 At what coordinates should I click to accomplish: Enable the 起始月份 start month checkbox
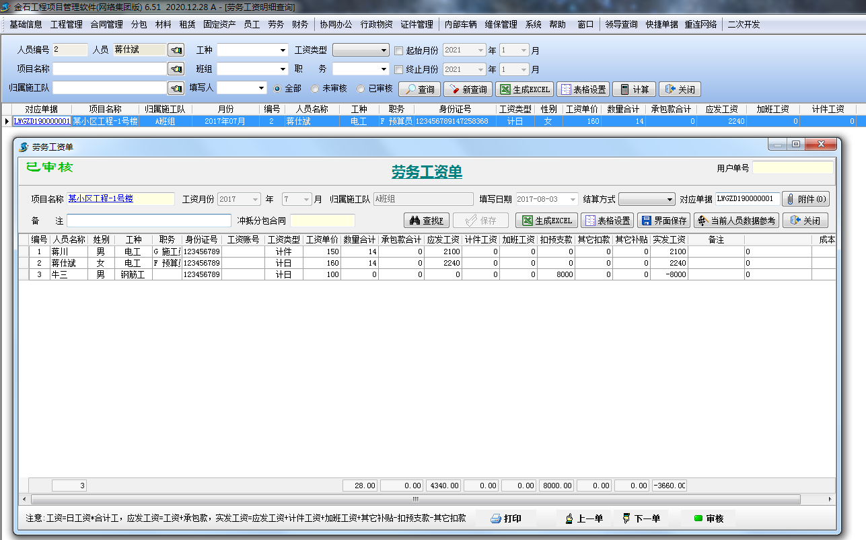click(399, 49)
